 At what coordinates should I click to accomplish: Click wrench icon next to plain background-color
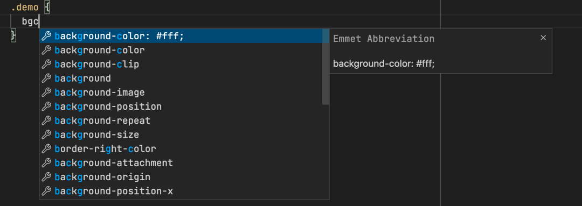click(46, 50)
